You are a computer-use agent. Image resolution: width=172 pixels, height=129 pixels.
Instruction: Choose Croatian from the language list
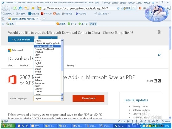click(47, 52)
